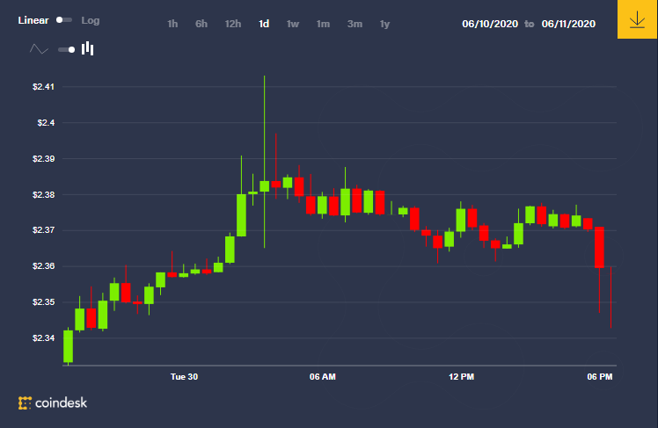Image resolution: width=658 pixels, height=428 pixels.
Task: Select the candlestick chart icon
Action: pos(87,48)
